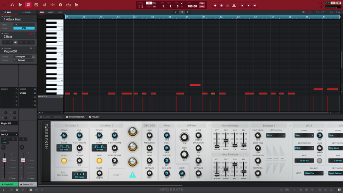This screenshot has height=193, width=343.
Task: Stop playback with the Stop button
Action: (x=242, y=6)
